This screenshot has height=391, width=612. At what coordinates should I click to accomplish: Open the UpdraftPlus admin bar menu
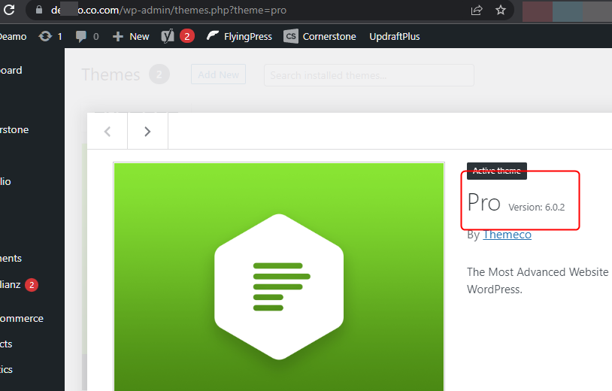coord(394,36)
